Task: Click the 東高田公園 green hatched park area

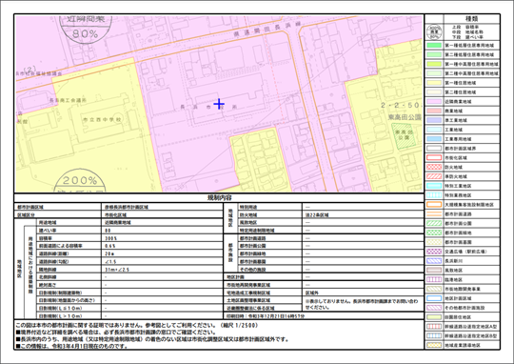Action: point(404,135)
